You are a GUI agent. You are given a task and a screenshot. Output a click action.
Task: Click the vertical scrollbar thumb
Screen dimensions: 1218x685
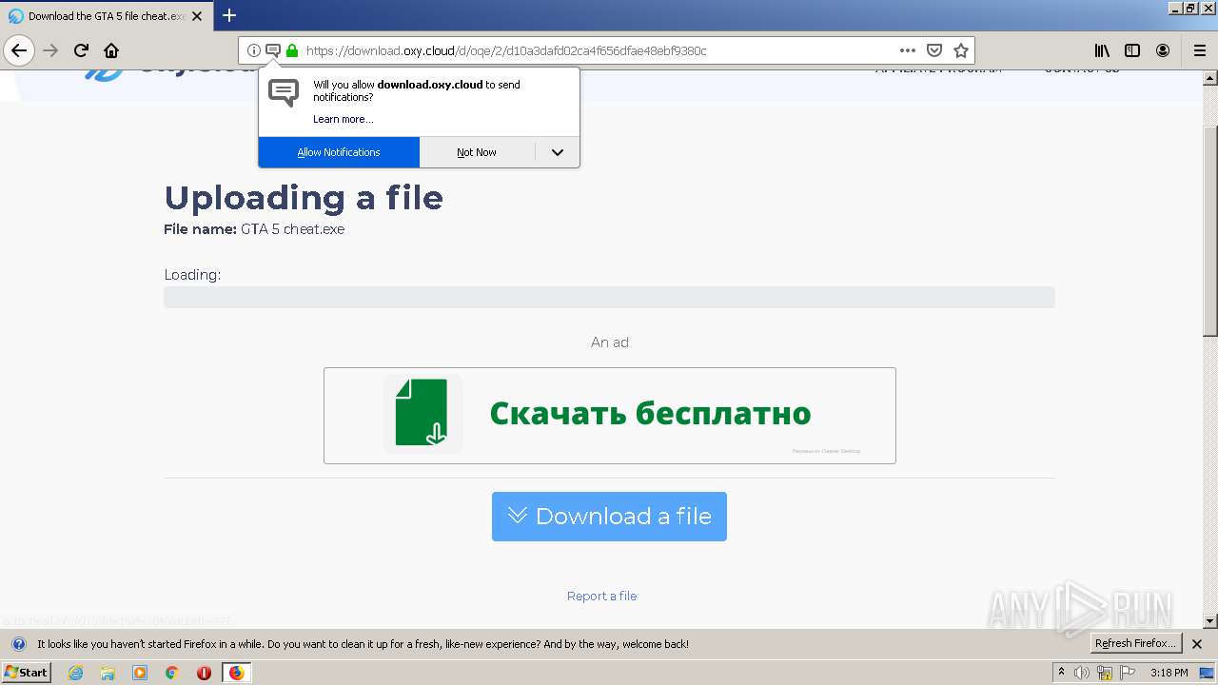point(1210,231)
